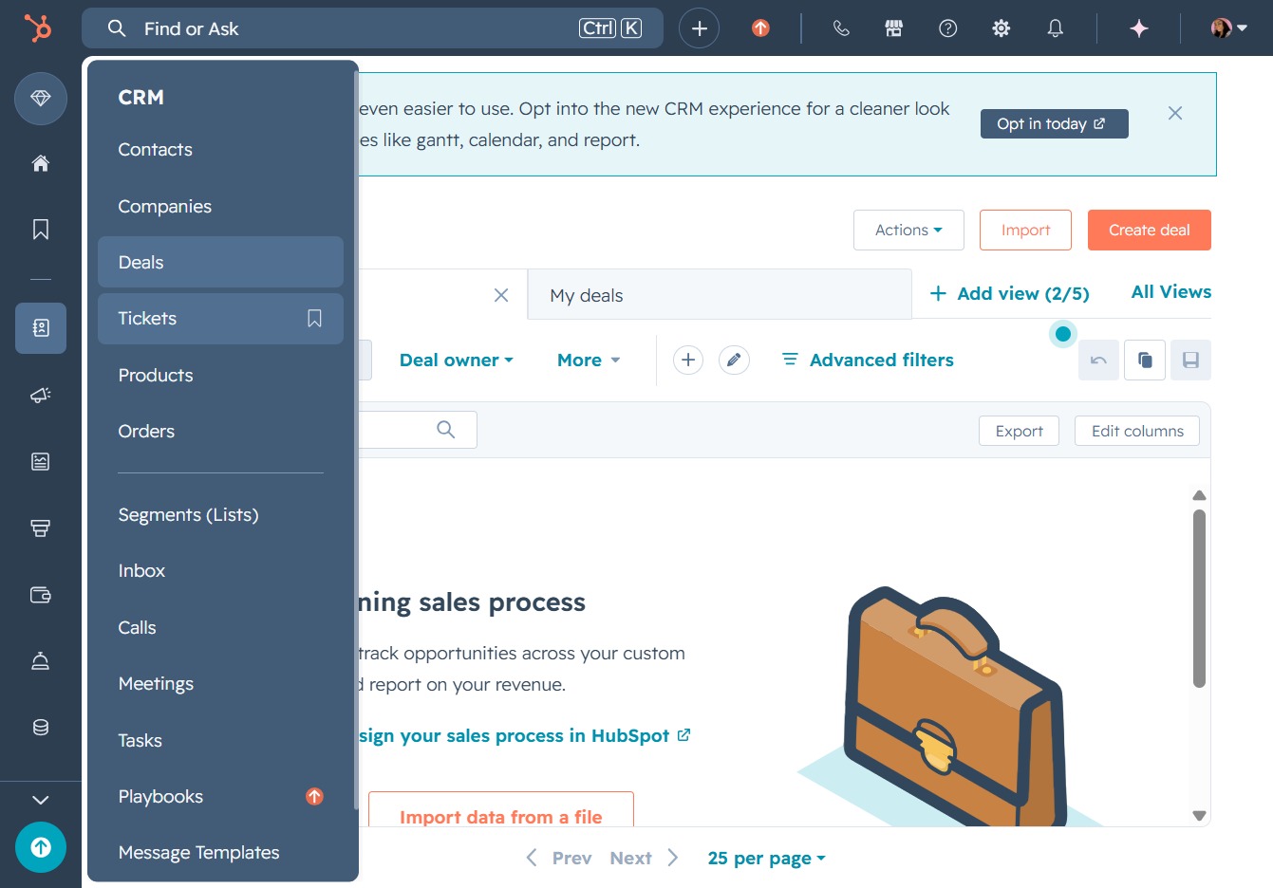
Task: Click the Create deal button
Action: tap(1149, 230)
